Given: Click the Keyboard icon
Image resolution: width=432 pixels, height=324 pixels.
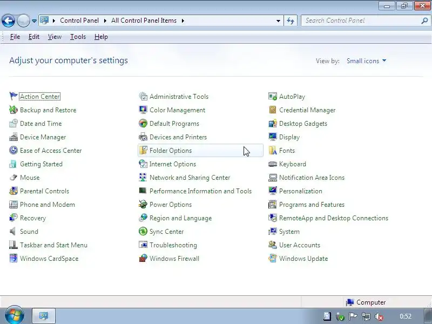Looking at the screenshot, I should pyautogui.click(x=273, y=164).
